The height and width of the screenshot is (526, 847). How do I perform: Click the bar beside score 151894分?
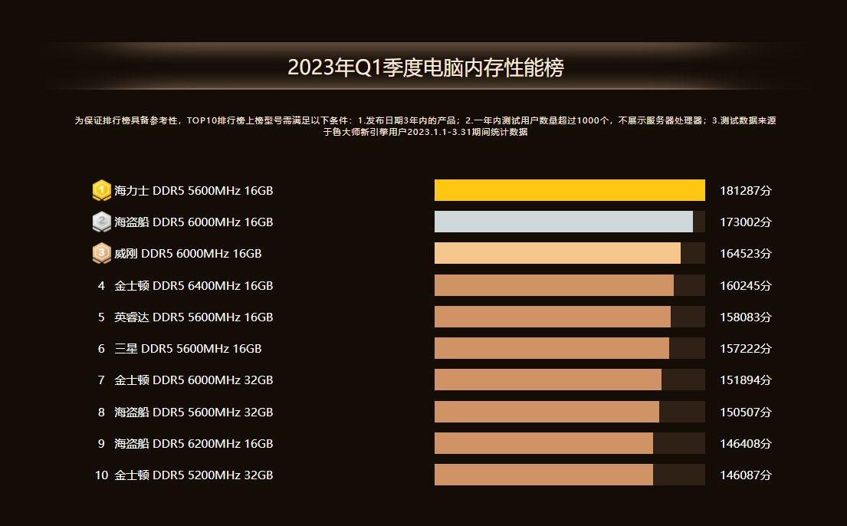tap(548, 380)
